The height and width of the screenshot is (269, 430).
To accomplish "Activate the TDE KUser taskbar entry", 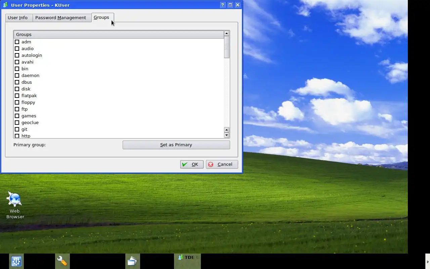I will point(187,261).
